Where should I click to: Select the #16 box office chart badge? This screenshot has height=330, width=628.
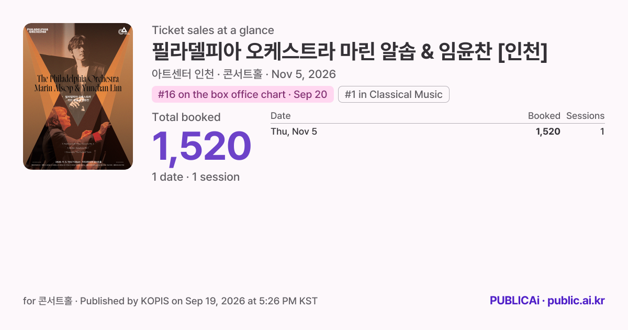tap(242, 94)
